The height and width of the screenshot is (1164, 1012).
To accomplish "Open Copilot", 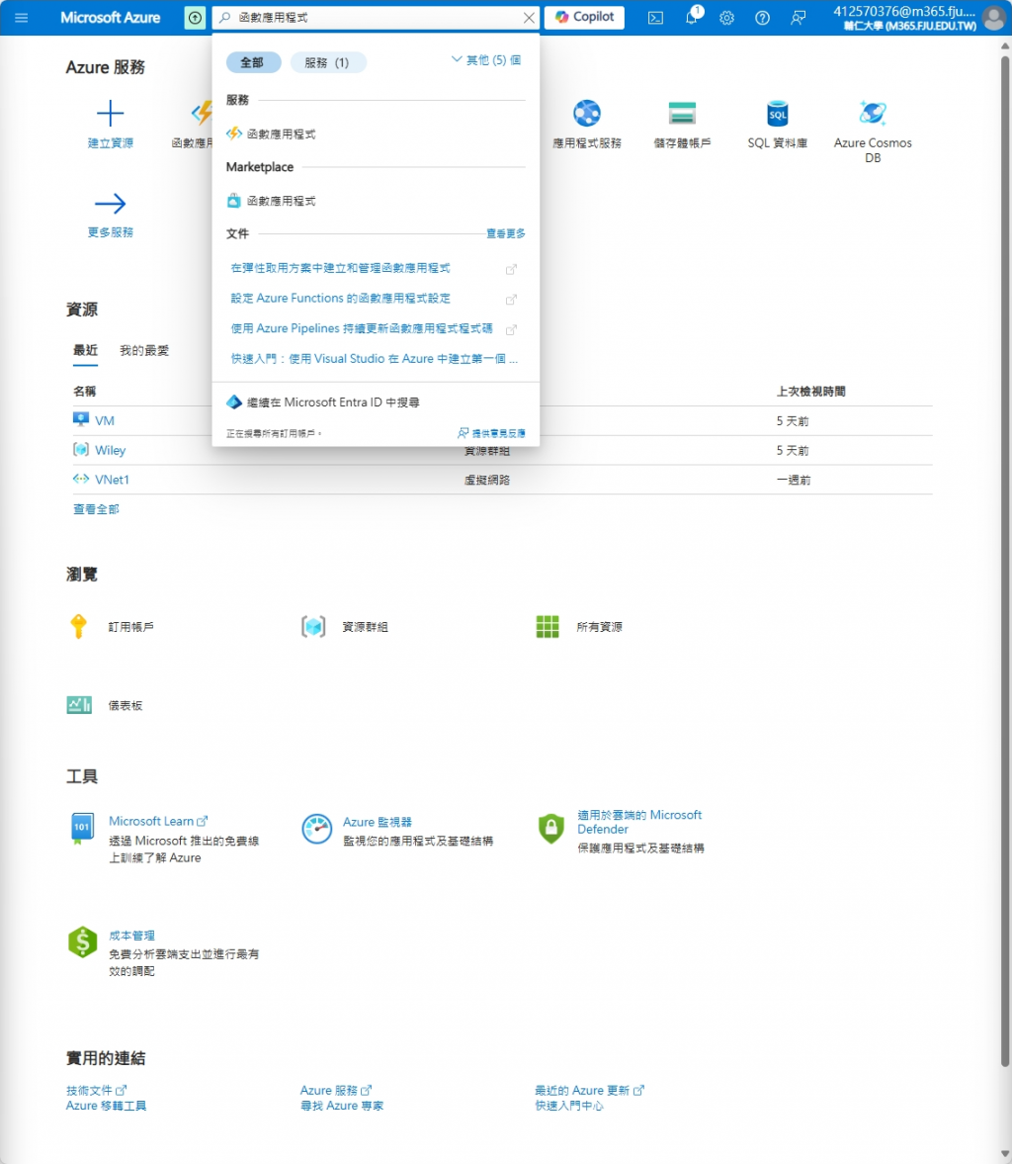I will 585,17.
